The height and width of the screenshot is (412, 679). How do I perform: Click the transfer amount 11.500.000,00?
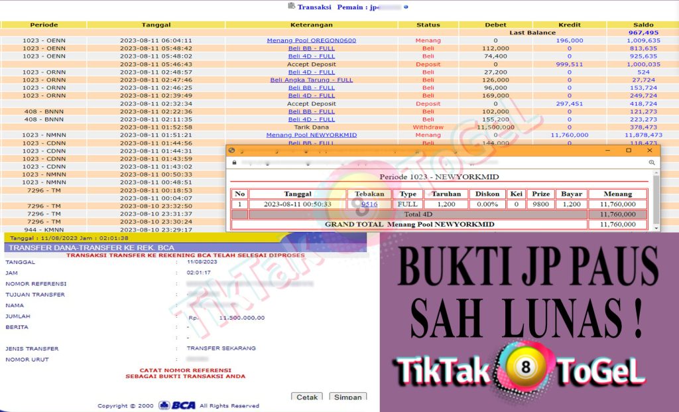coord(241,318)
